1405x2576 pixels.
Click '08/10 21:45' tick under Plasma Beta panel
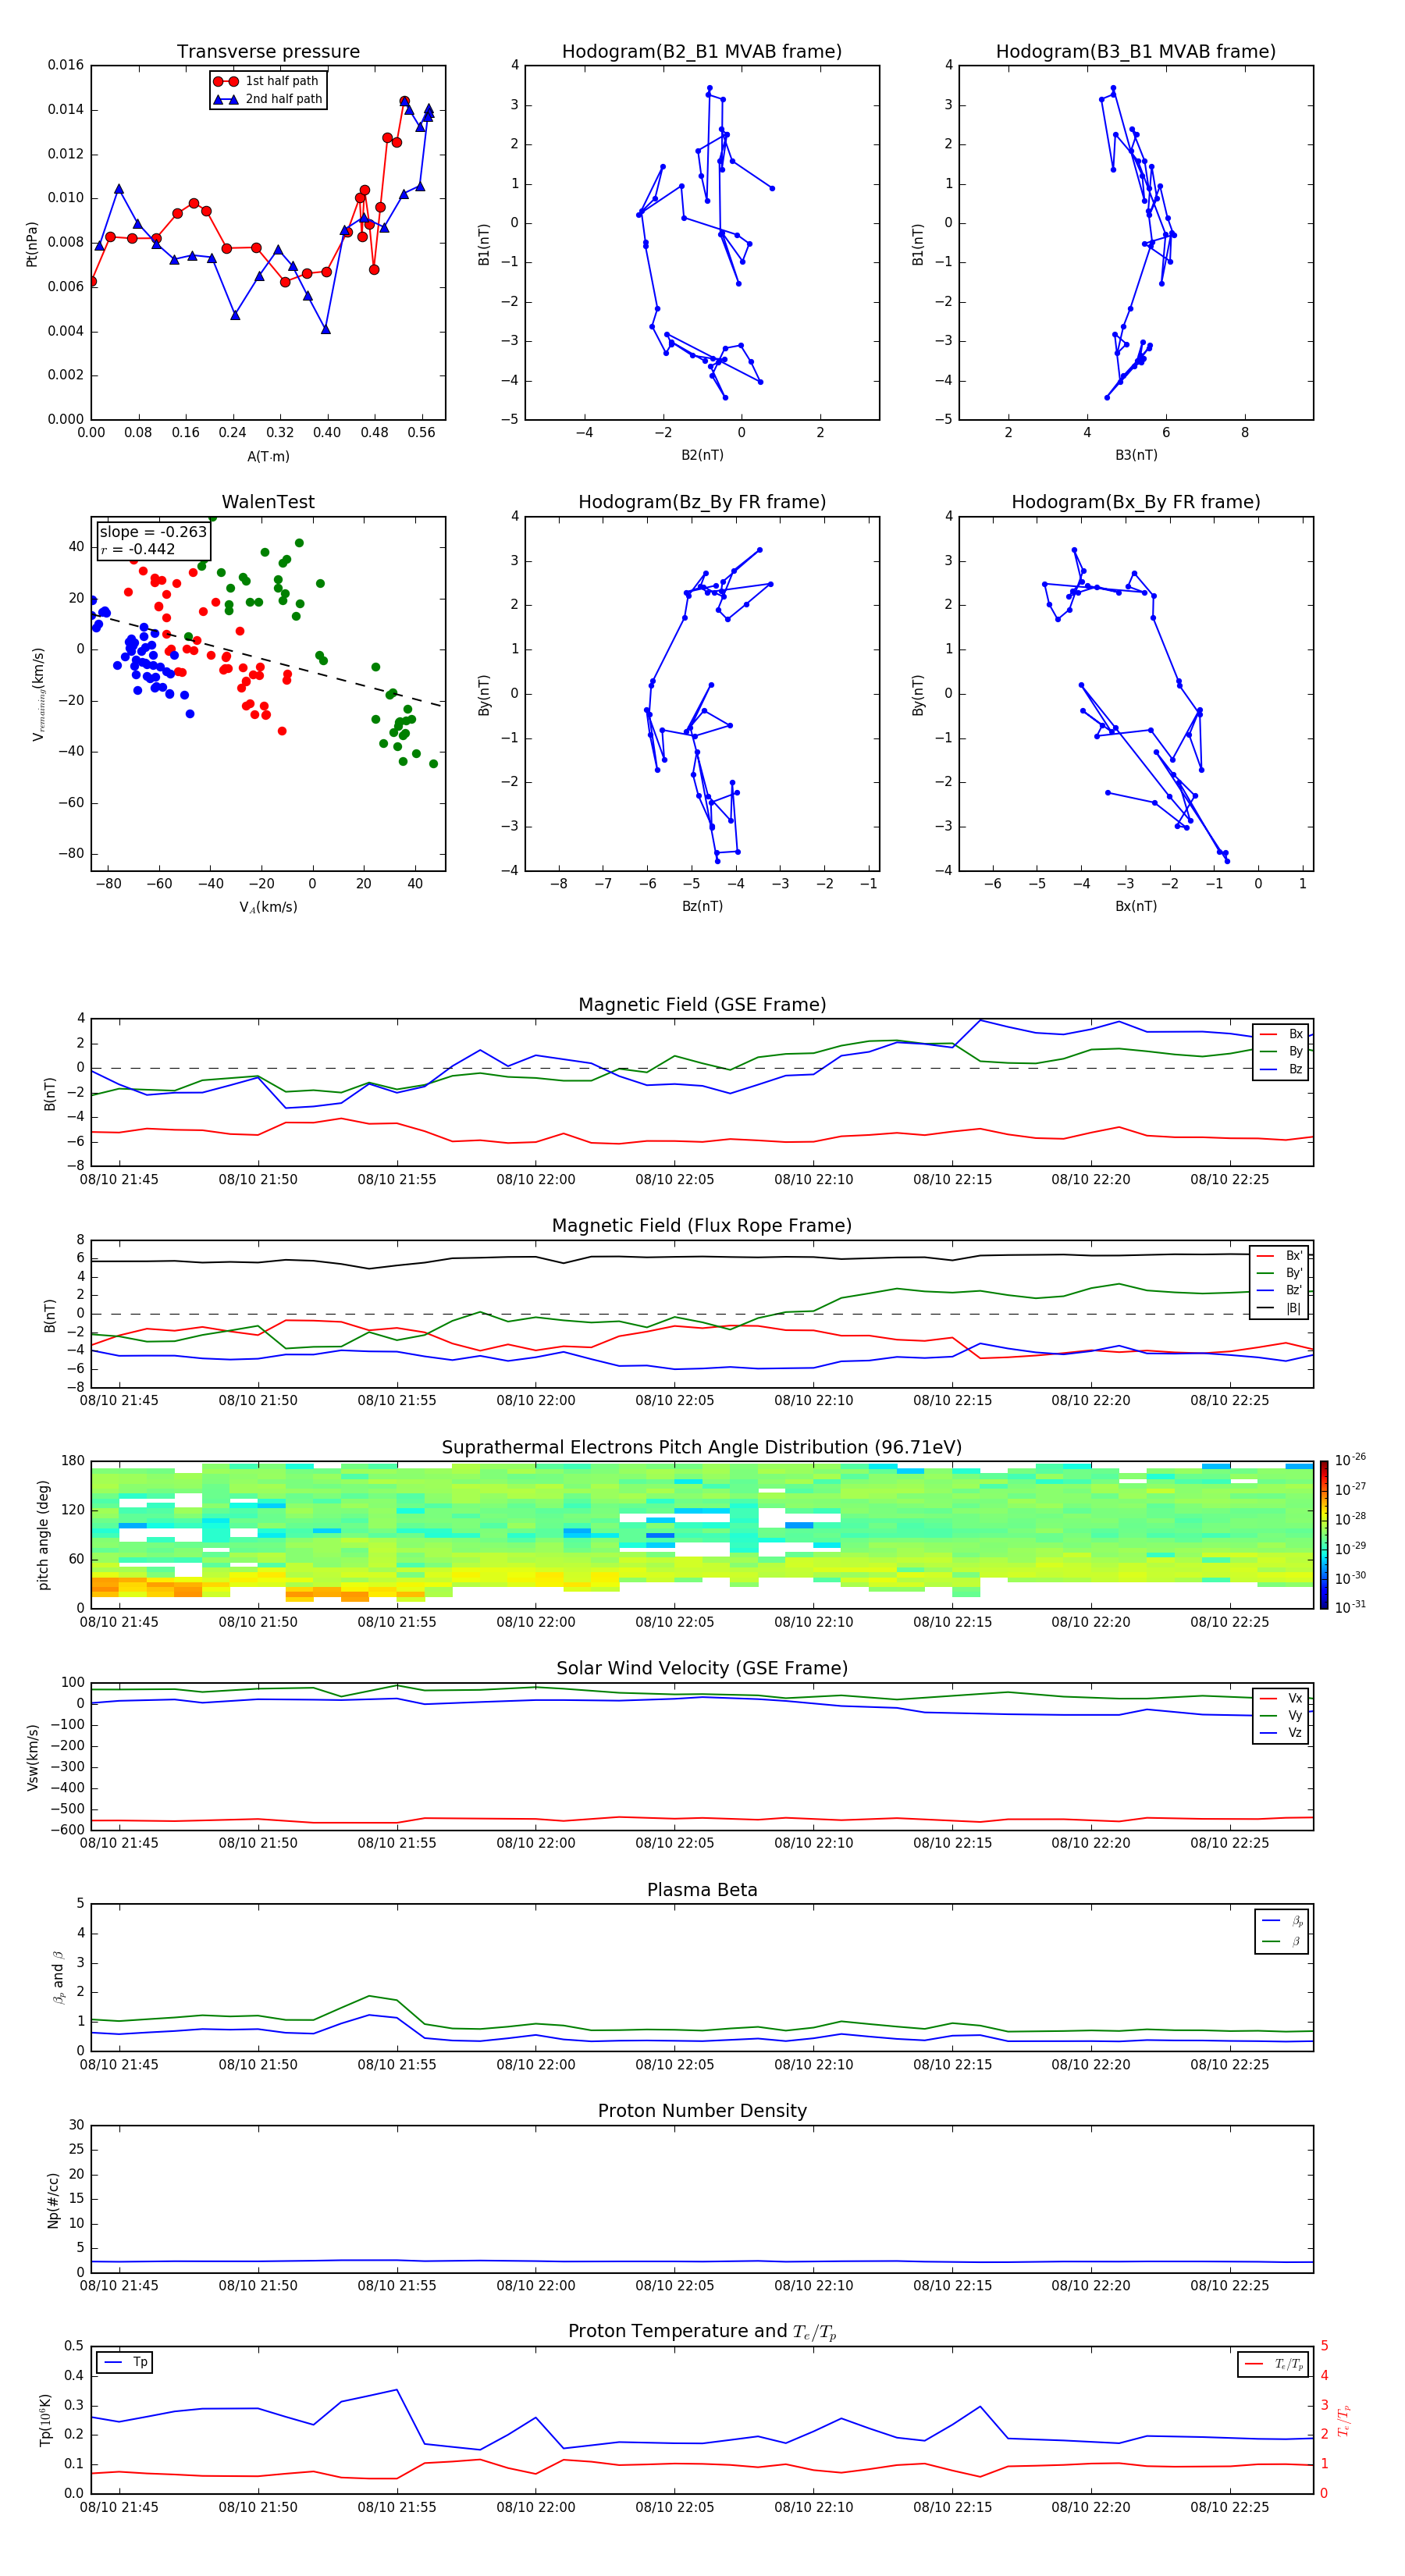click(x=119, y=2065)
